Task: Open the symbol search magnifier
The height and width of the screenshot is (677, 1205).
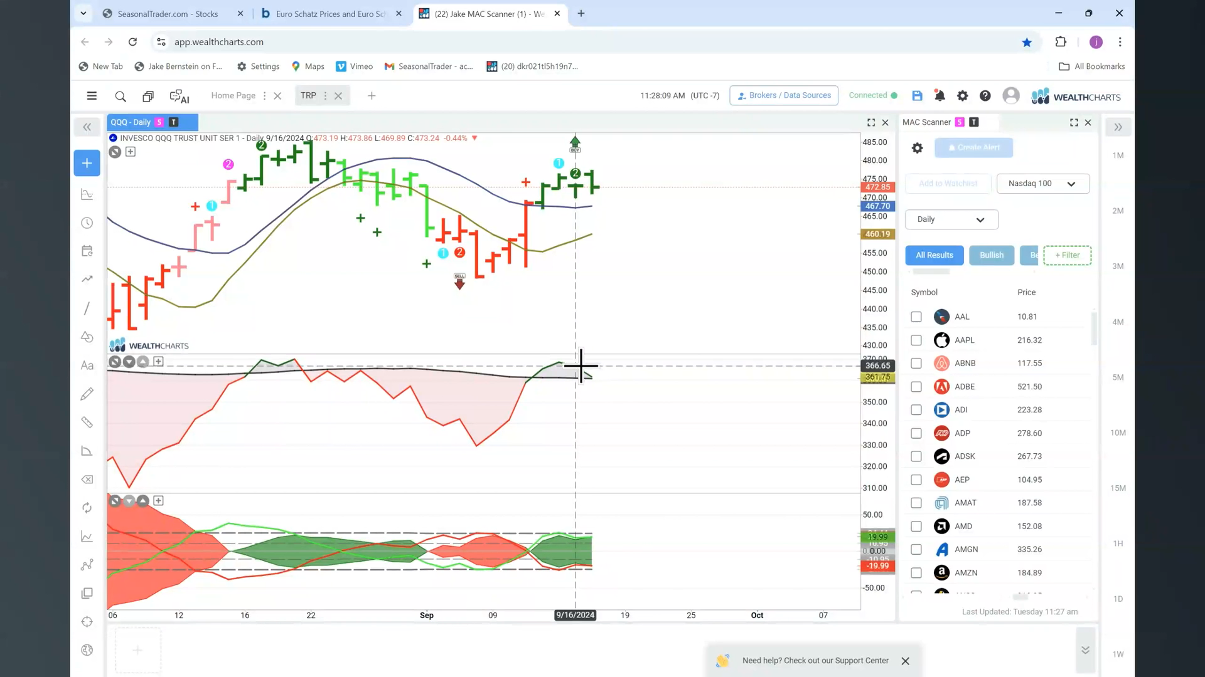Action: pyautogui.click(x=120, y=96)
